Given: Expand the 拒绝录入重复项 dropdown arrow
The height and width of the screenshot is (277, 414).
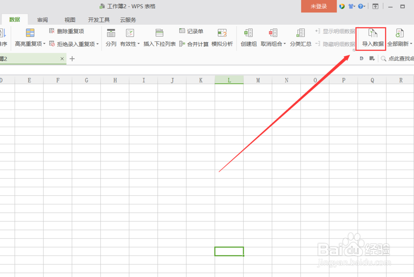Looking at the screenshot, I should point(97,44).
